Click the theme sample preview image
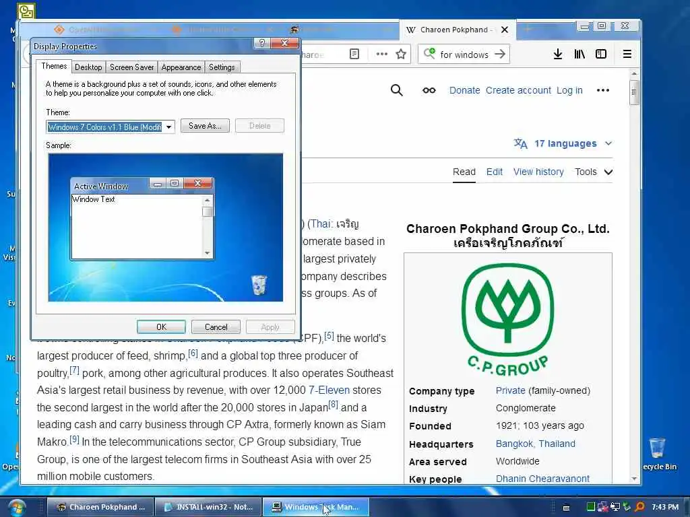Screen dimensions: 690x517 coord(166,228)
